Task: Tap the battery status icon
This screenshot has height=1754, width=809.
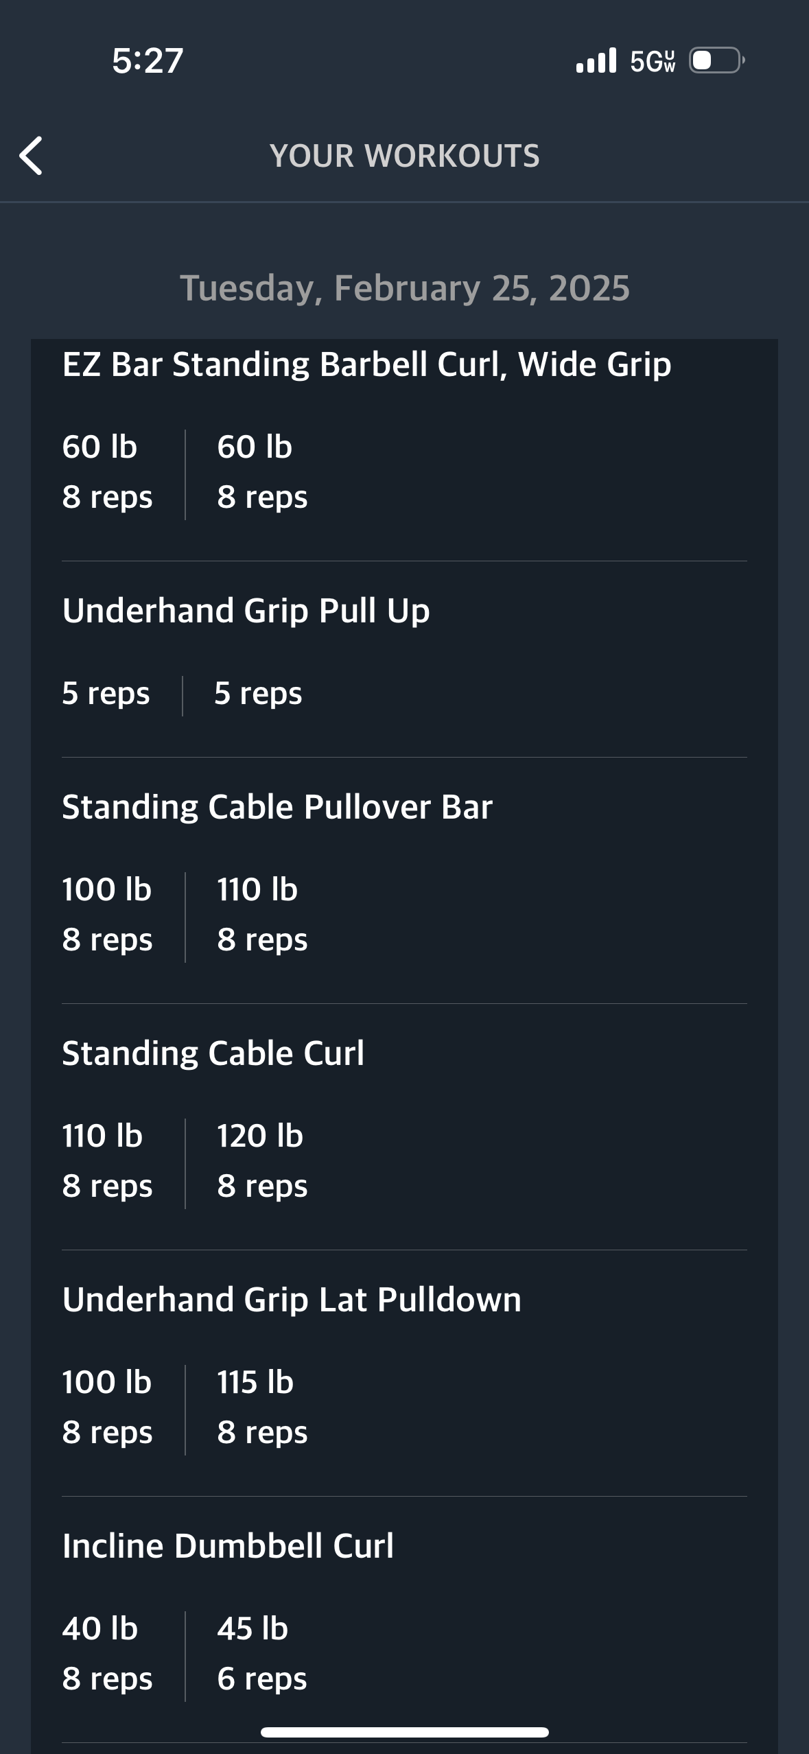Action: click(x=716, y=60)
